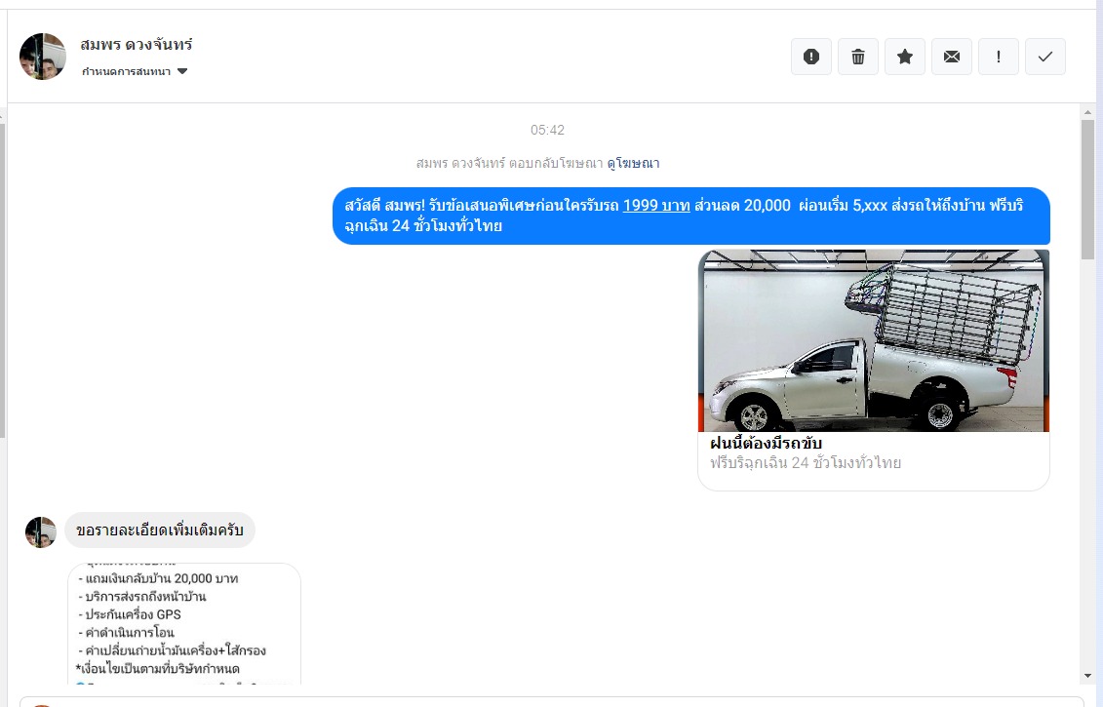
Task: Select the line *เงื่อนไขเป็นตามที่บริษัทกำหนด
Action: tap(158, 668)
